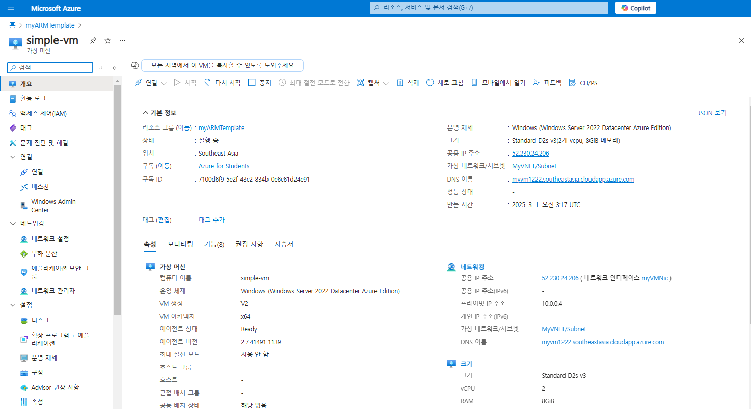The width and height of the screenshot is (751, 409).
Task: Open the more options ellipsis menu
Action: [x=122, y=40]
